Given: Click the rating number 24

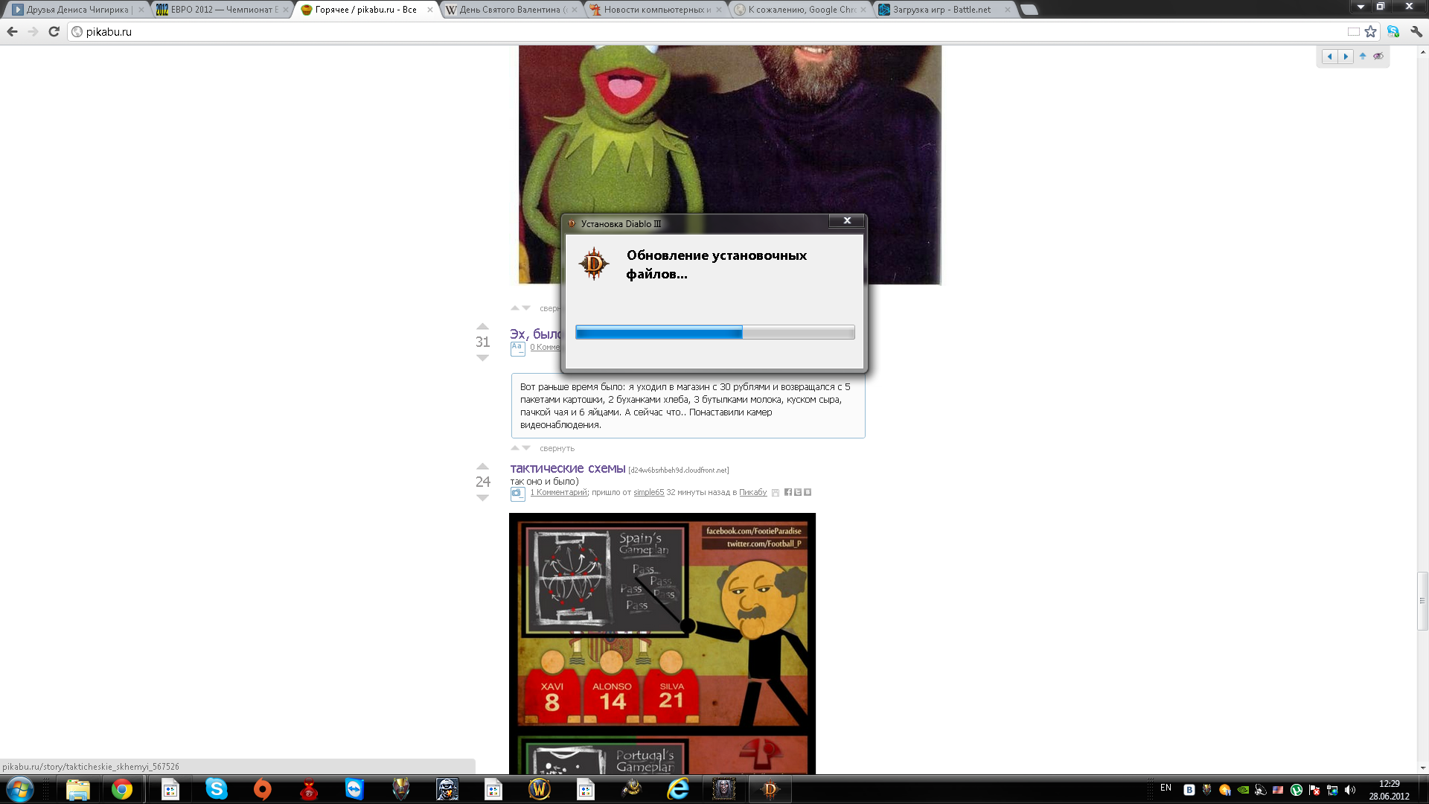Looking at the screenshot, I should [482, 482].
